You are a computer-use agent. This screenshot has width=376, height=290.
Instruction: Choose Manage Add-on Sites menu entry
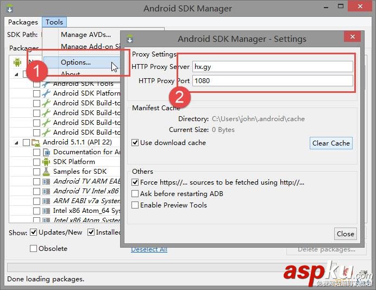90,46
